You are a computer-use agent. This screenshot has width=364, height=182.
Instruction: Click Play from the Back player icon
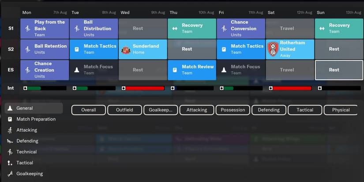coord(28,29)
